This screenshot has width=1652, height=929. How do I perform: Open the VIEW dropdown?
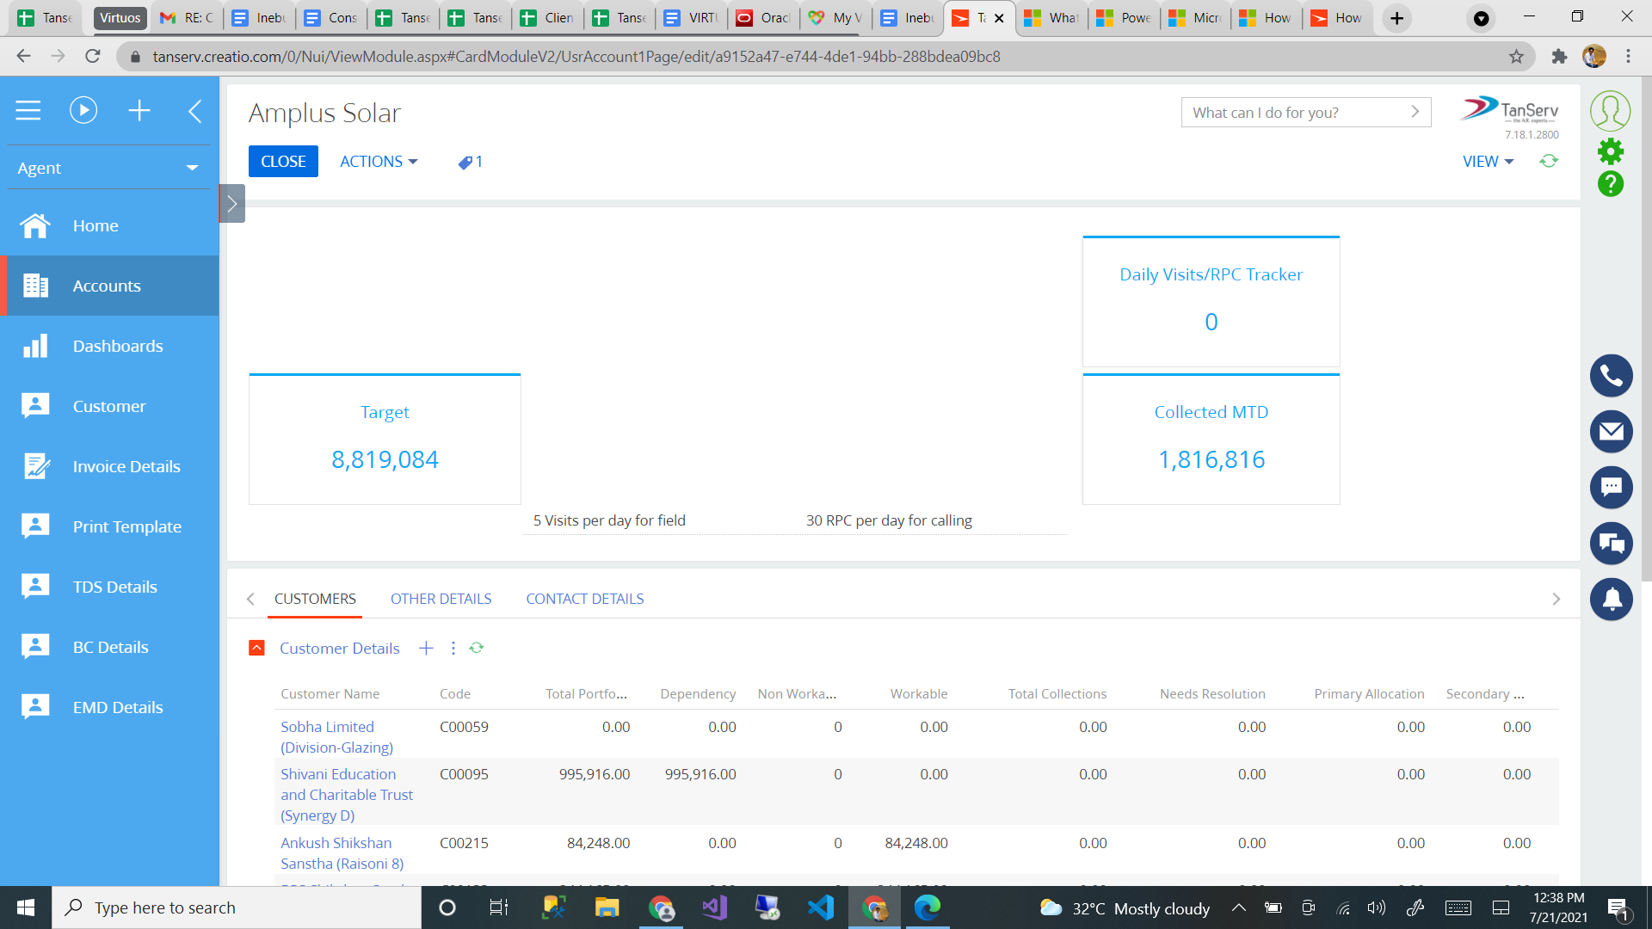(1488, 162)
